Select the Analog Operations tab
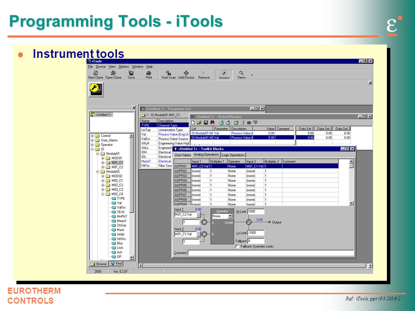415x311 pixels. 206,155
